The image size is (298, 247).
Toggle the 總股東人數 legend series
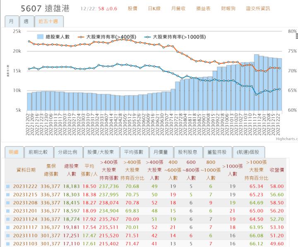[53, 37]
